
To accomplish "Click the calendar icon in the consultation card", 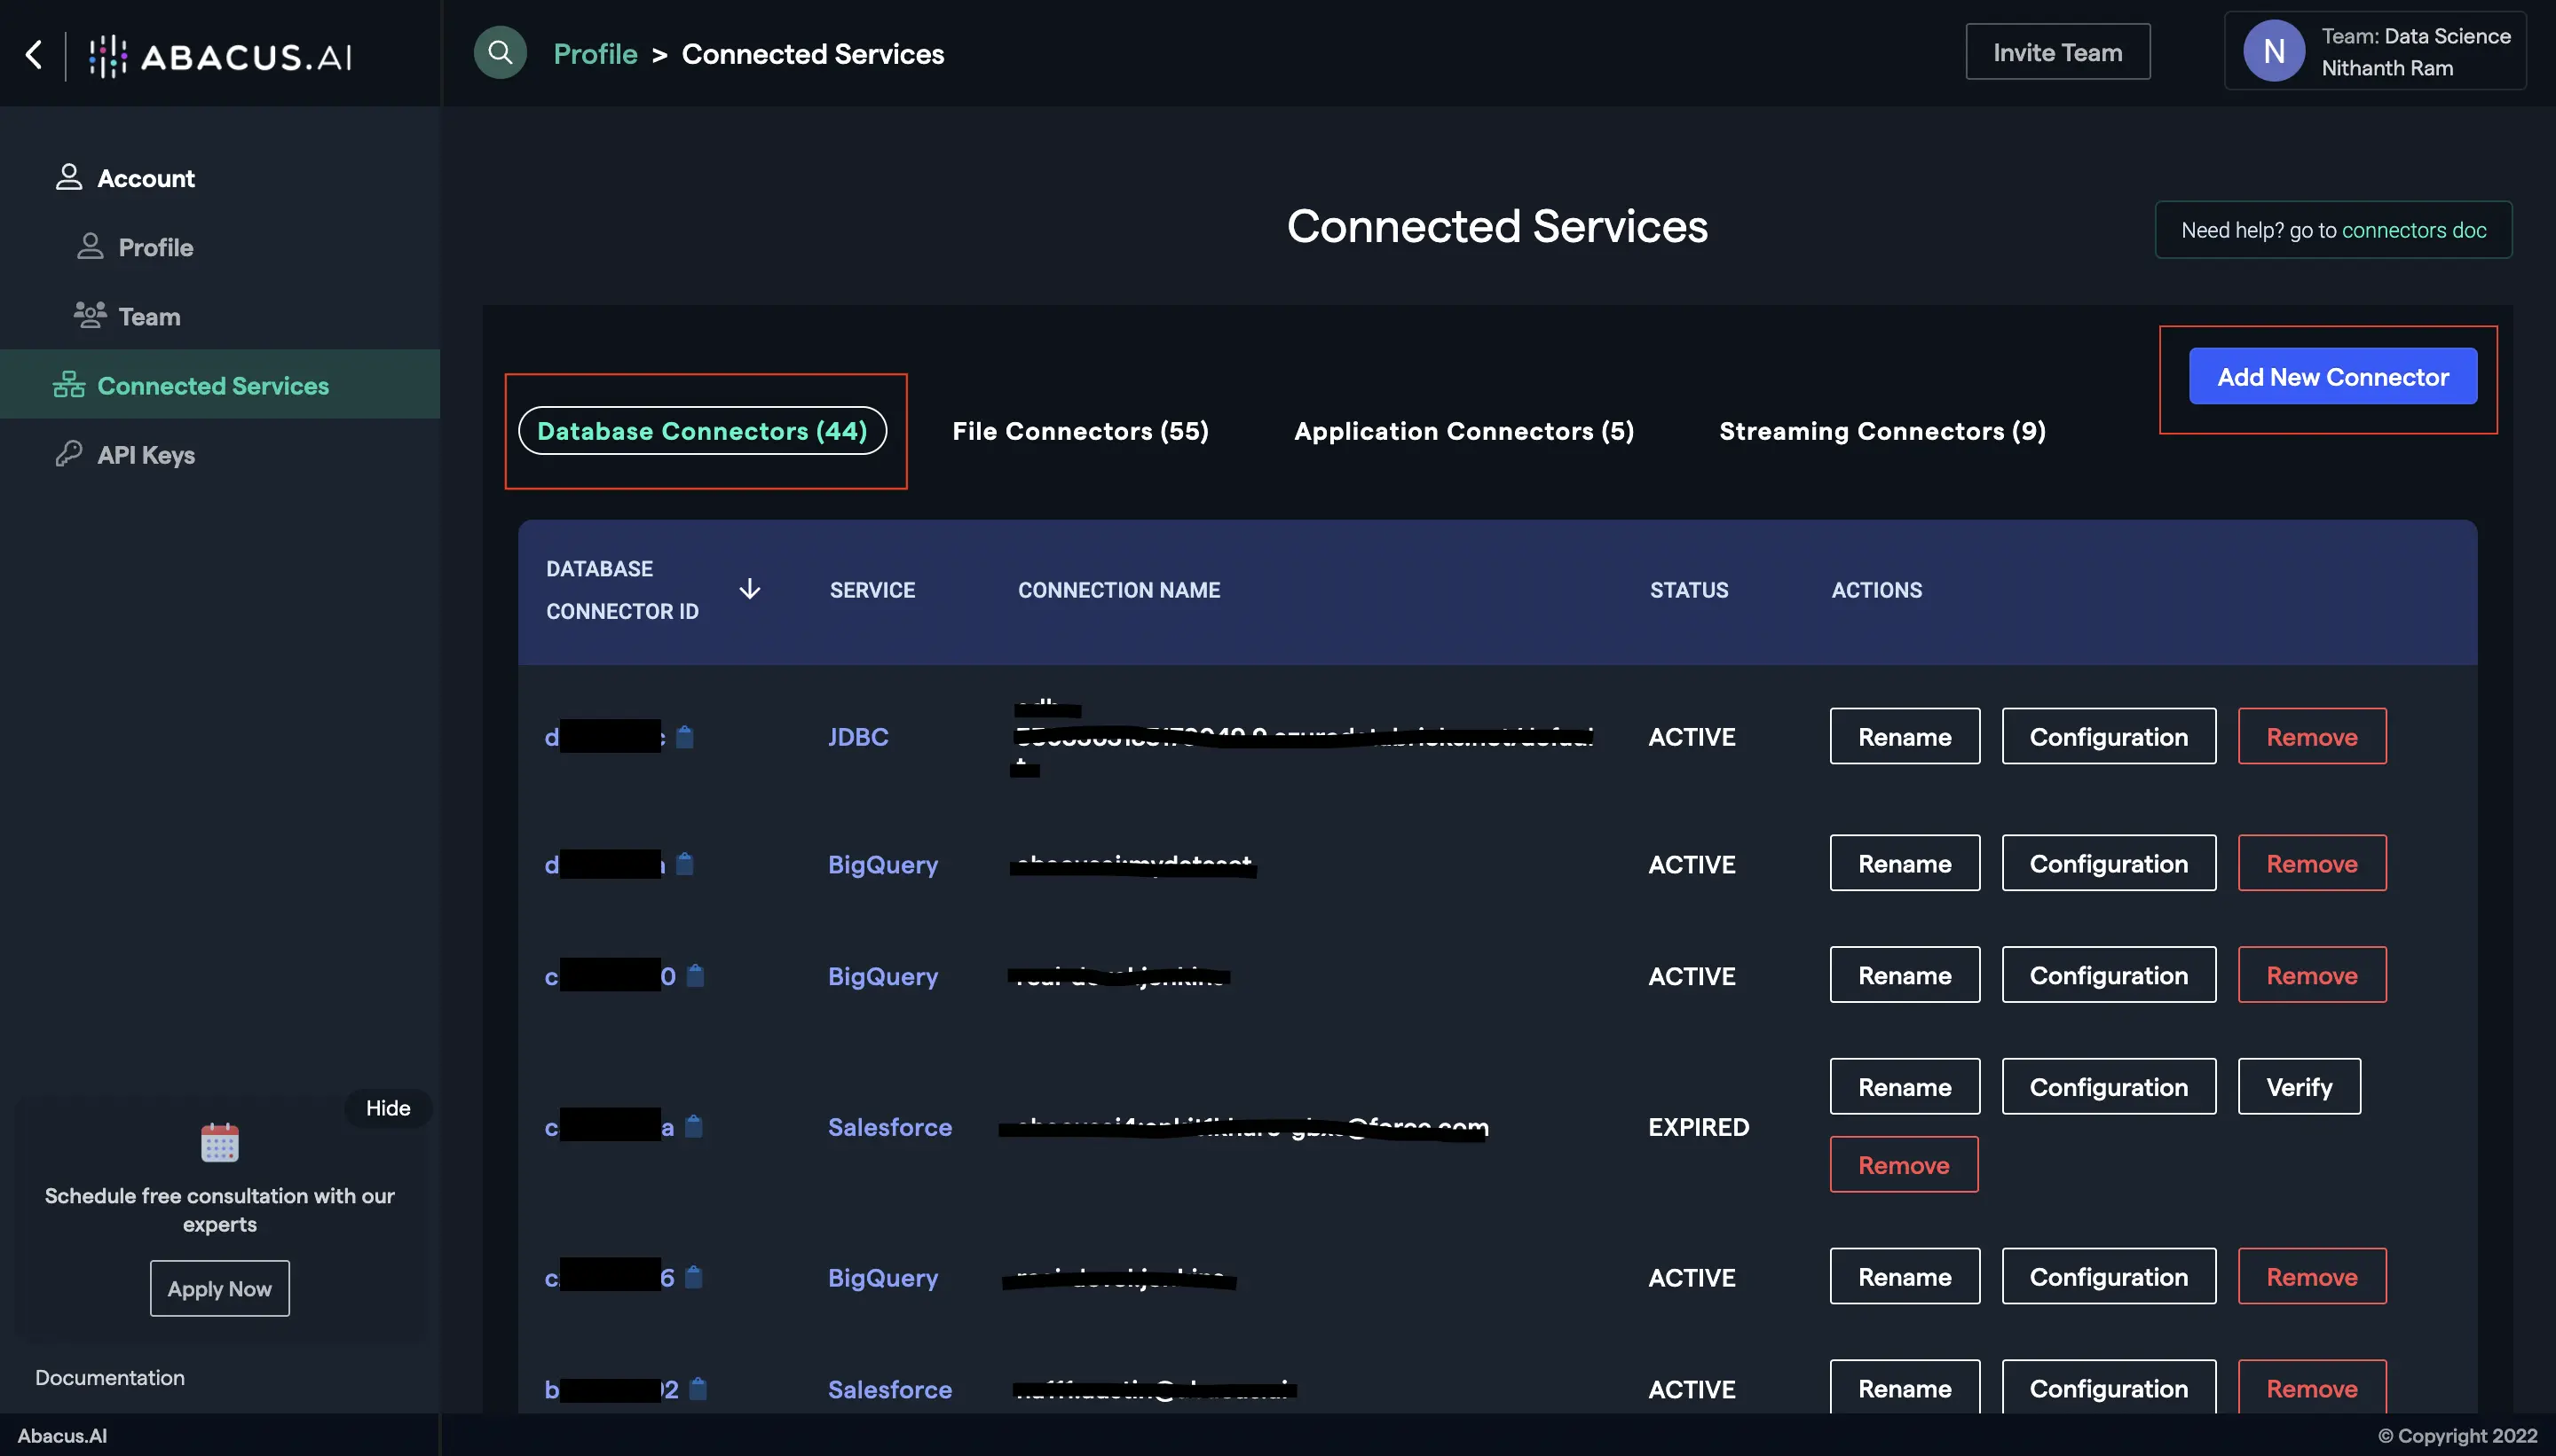I will click(x=219, y=1142).
